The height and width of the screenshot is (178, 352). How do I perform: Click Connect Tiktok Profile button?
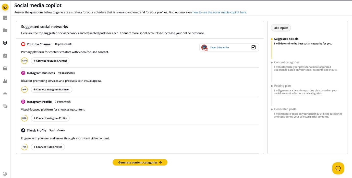tap(48, 147)
